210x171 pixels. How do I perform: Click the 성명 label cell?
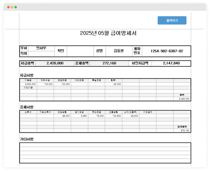tap(100, 51)
